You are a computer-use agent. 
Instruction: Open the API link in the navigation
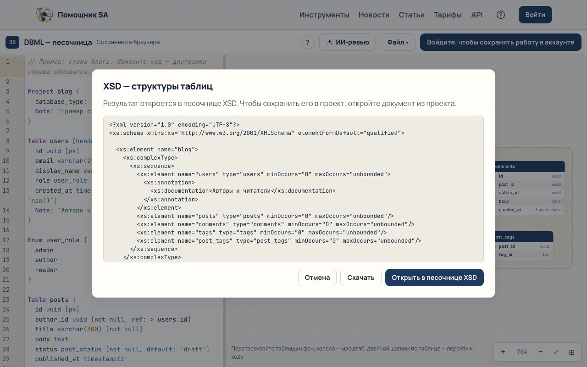click(x=477, y=15)
